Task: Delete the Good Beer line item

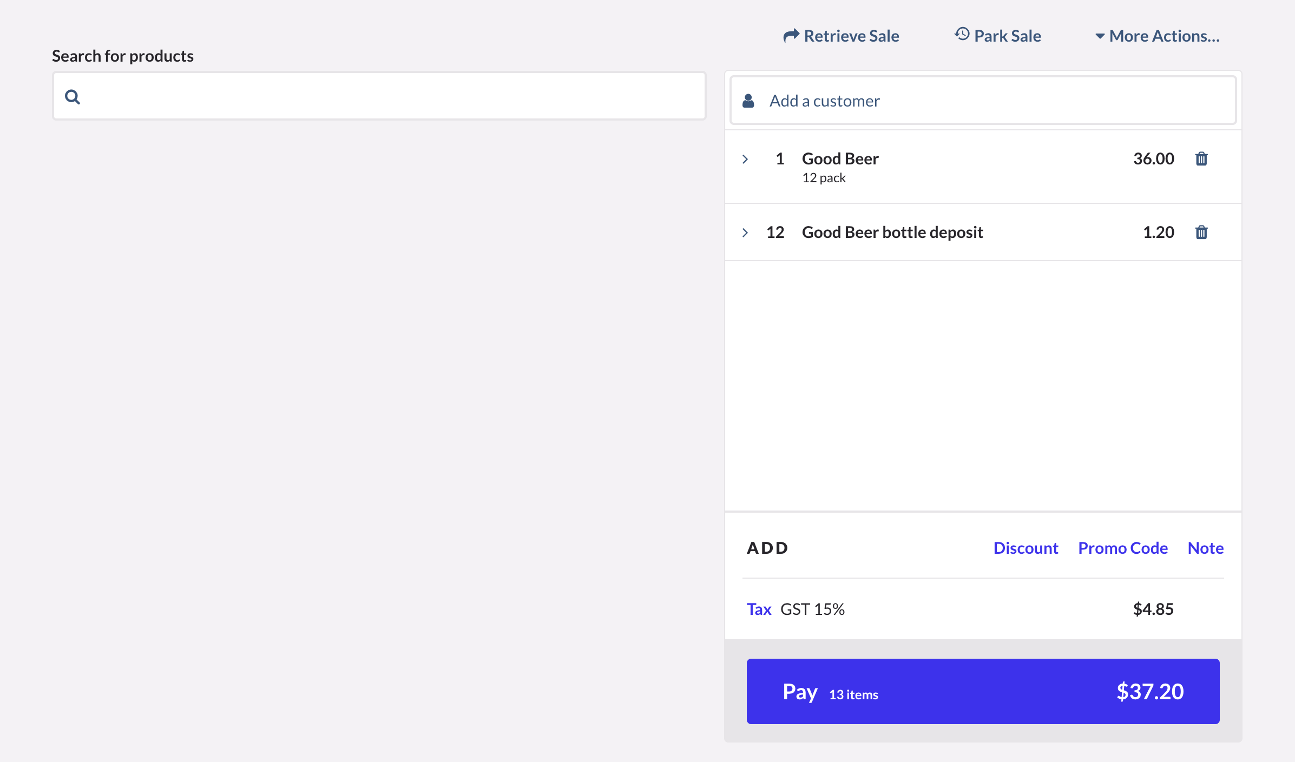Action: (1201, 159)
